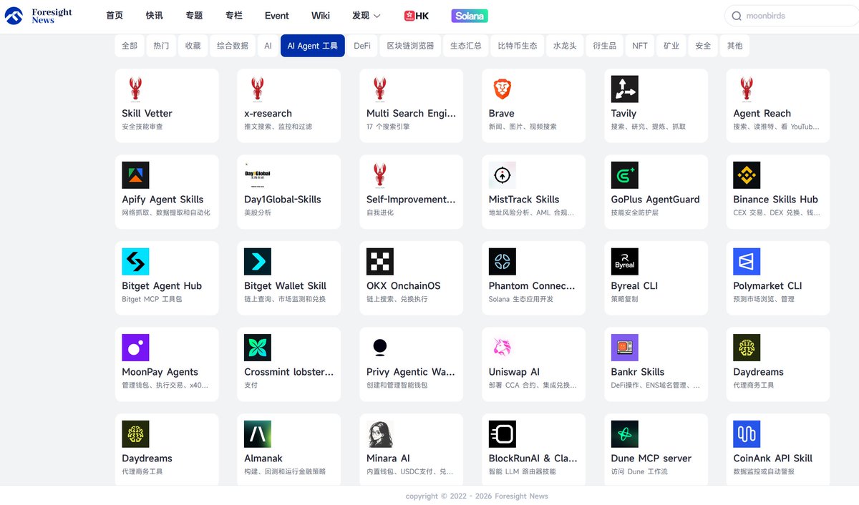The width and height of the screenshot is (859, 505).
Task: Open the 专题 nav item
Action: coord(194,16)
